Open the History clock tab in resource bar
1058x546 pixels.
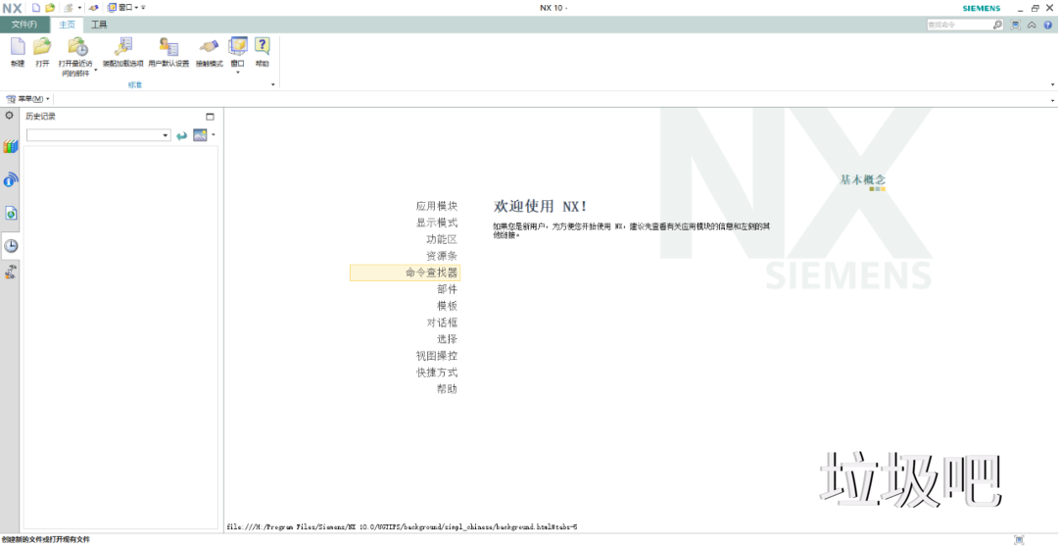pyautogui.click(x=11, y=246)
